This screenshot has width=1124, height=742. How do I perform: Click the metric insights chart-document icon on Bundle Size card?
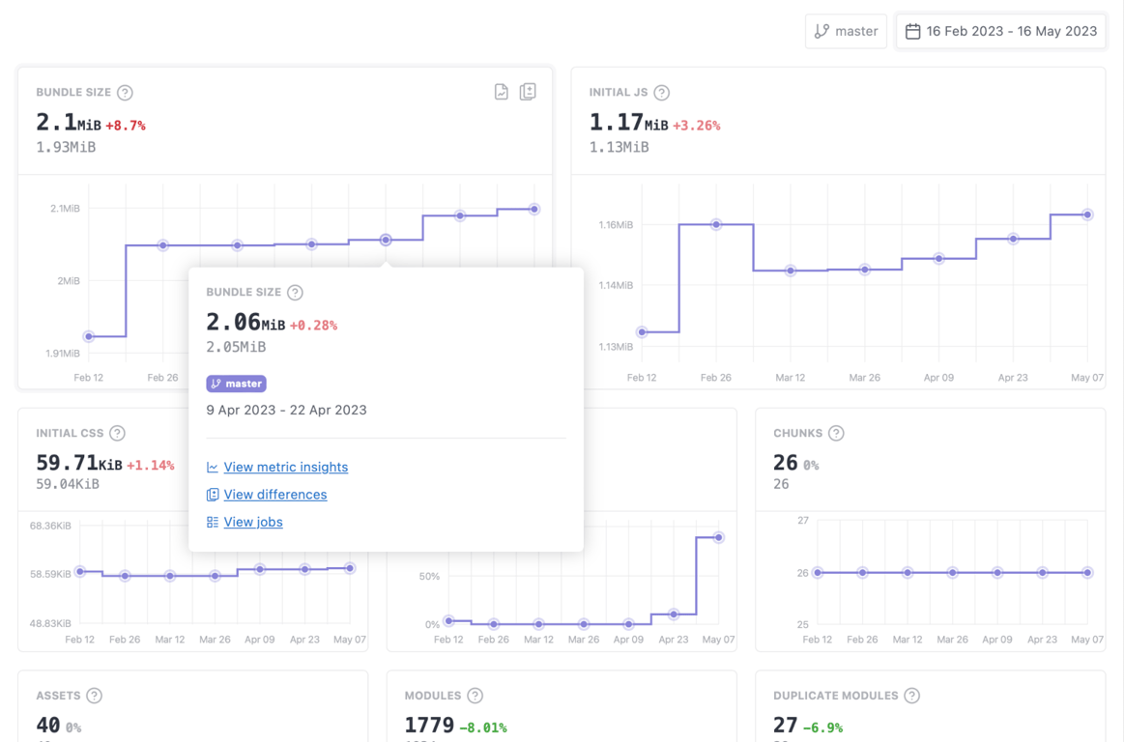[x=501, y=91]
